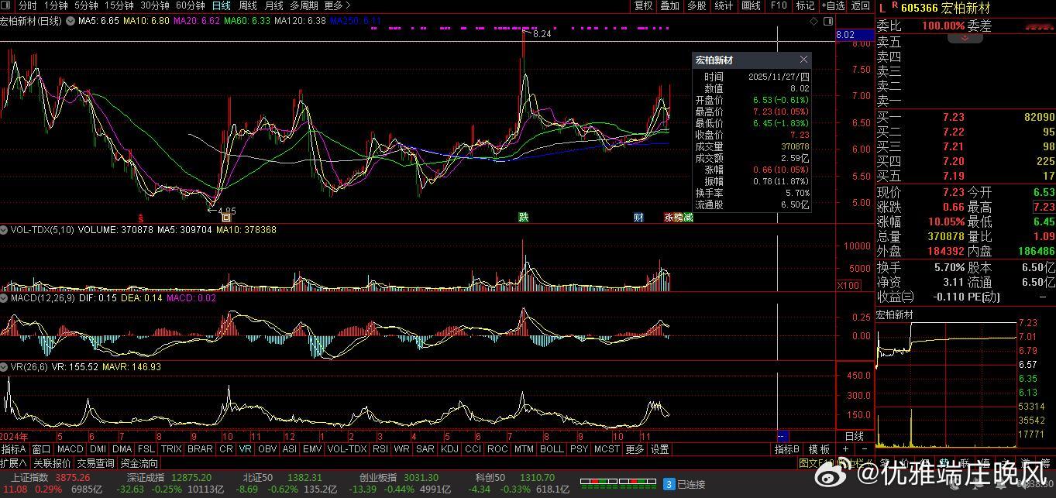Viewport: 1056px width, 498px height.
Task: Click the blue 财 marker icon
Action: click(638, 218)
